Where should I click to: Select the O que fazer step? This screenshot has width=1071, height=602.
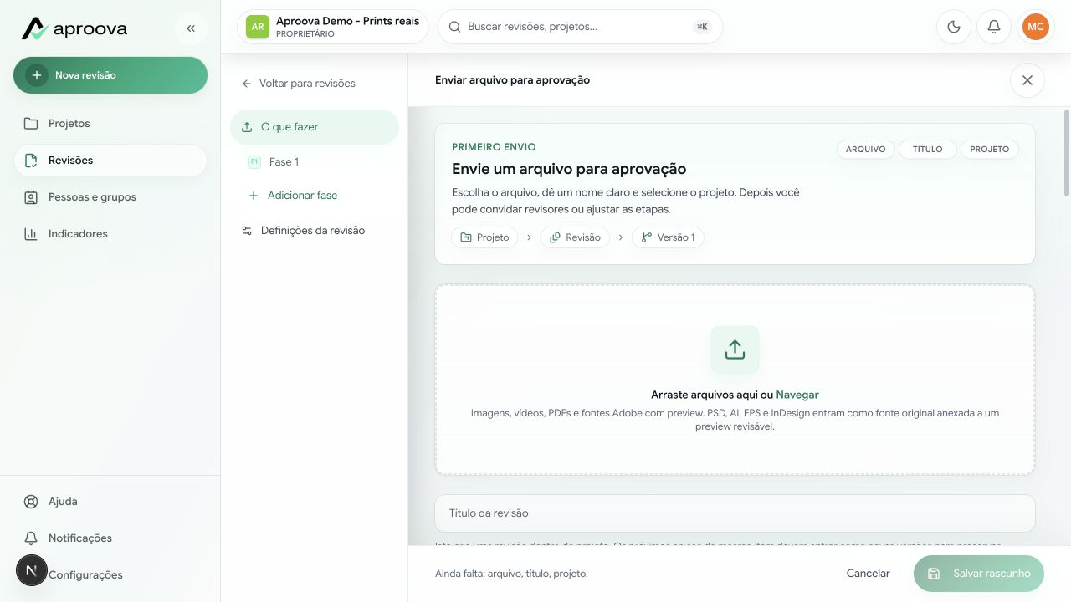pyautogui.click(x=315, y=127)
